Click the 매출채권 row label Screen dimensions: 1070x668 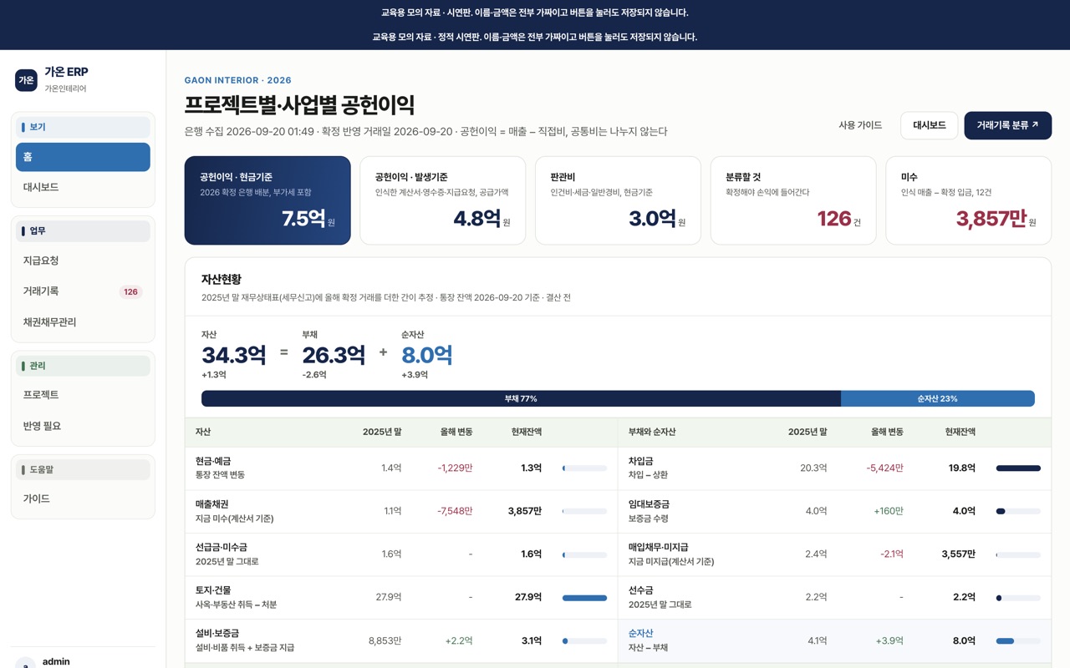pos(212,504)
